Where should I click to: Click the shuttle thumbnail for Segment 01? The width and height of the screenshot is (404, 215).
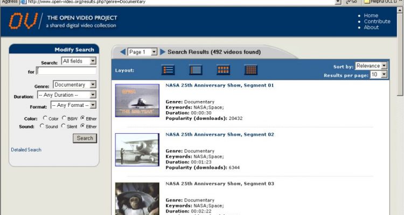point(137,101)
